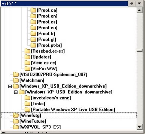Select the [Proof.ca] tree entry
Viewport: 145px width, 134px height.
point(47,10)
